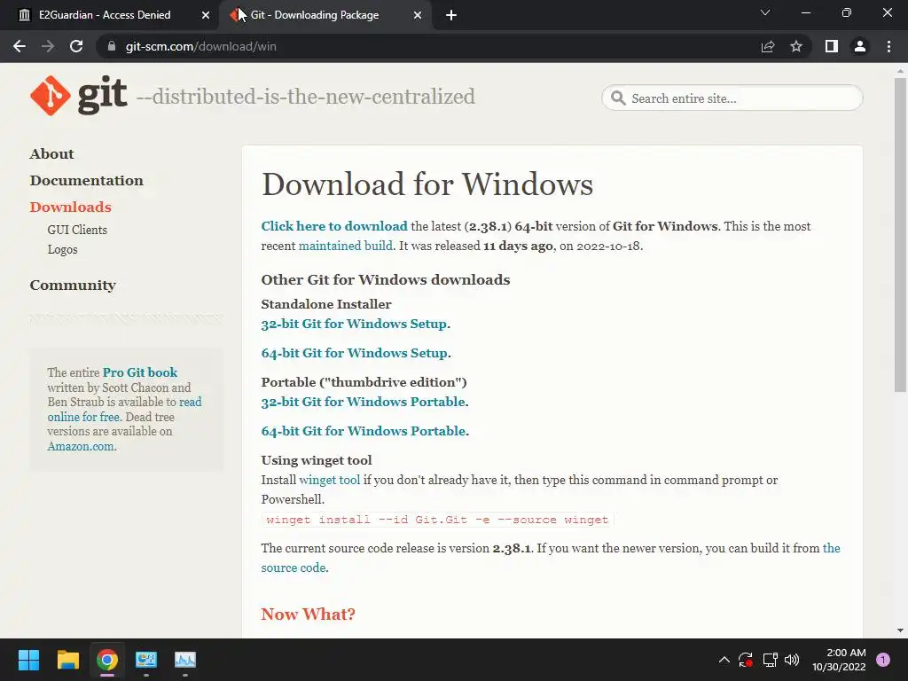The height and width of the screenshot is (681, 908).
Task: Click the site search input field
Action: click(732, 98)
